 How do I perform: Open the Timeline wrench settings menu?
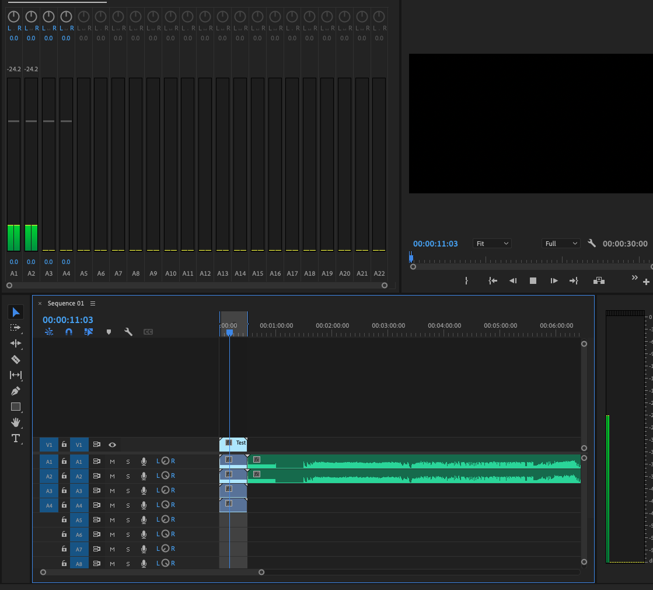pyautogui.click(x=128, y=332)
